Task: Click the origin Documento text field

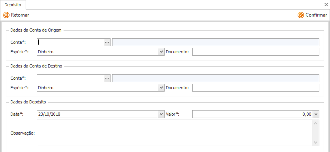Action: pyautogui.click(x=256, y=52)
